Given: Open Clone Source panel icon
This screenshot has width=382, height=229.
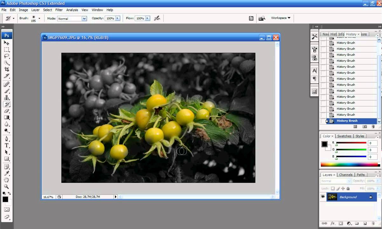Looking at the screenshot, I should tap(314, 58).
